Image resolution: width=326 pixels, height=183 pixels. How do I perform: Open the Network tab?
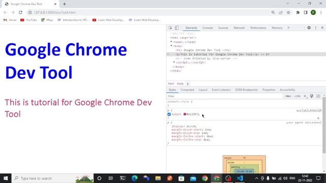pyautogui.click(x=239, y=28)
